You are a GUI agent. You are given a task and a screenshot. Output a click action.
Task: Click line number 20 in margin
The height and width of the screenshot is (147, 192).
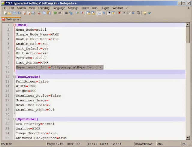(7, 114)
